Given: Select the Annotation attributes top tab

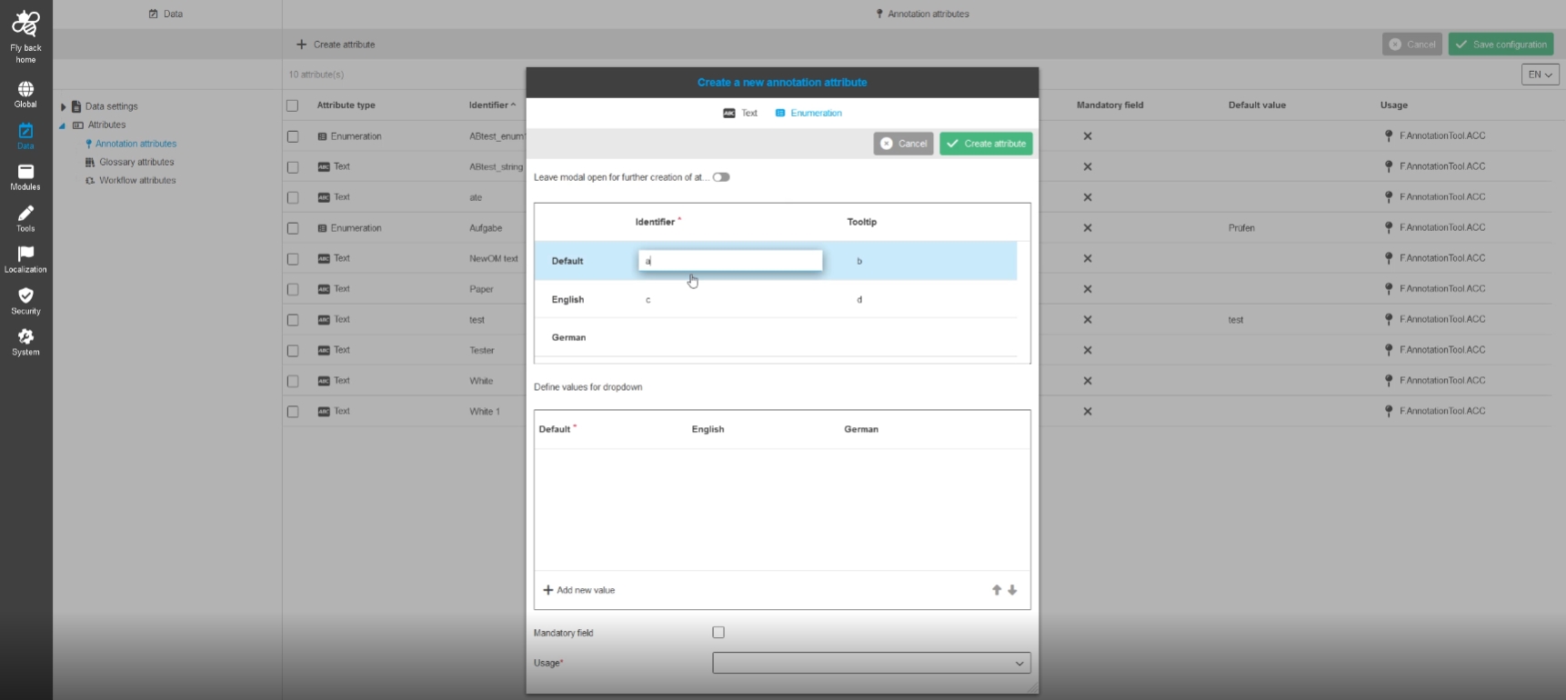Looking at the screenshot, I should [x=922, y=14].
